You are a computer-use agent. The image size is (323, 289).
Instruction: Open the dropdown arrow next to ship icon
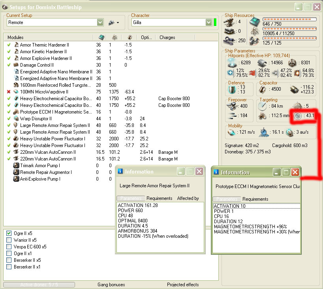118,23
